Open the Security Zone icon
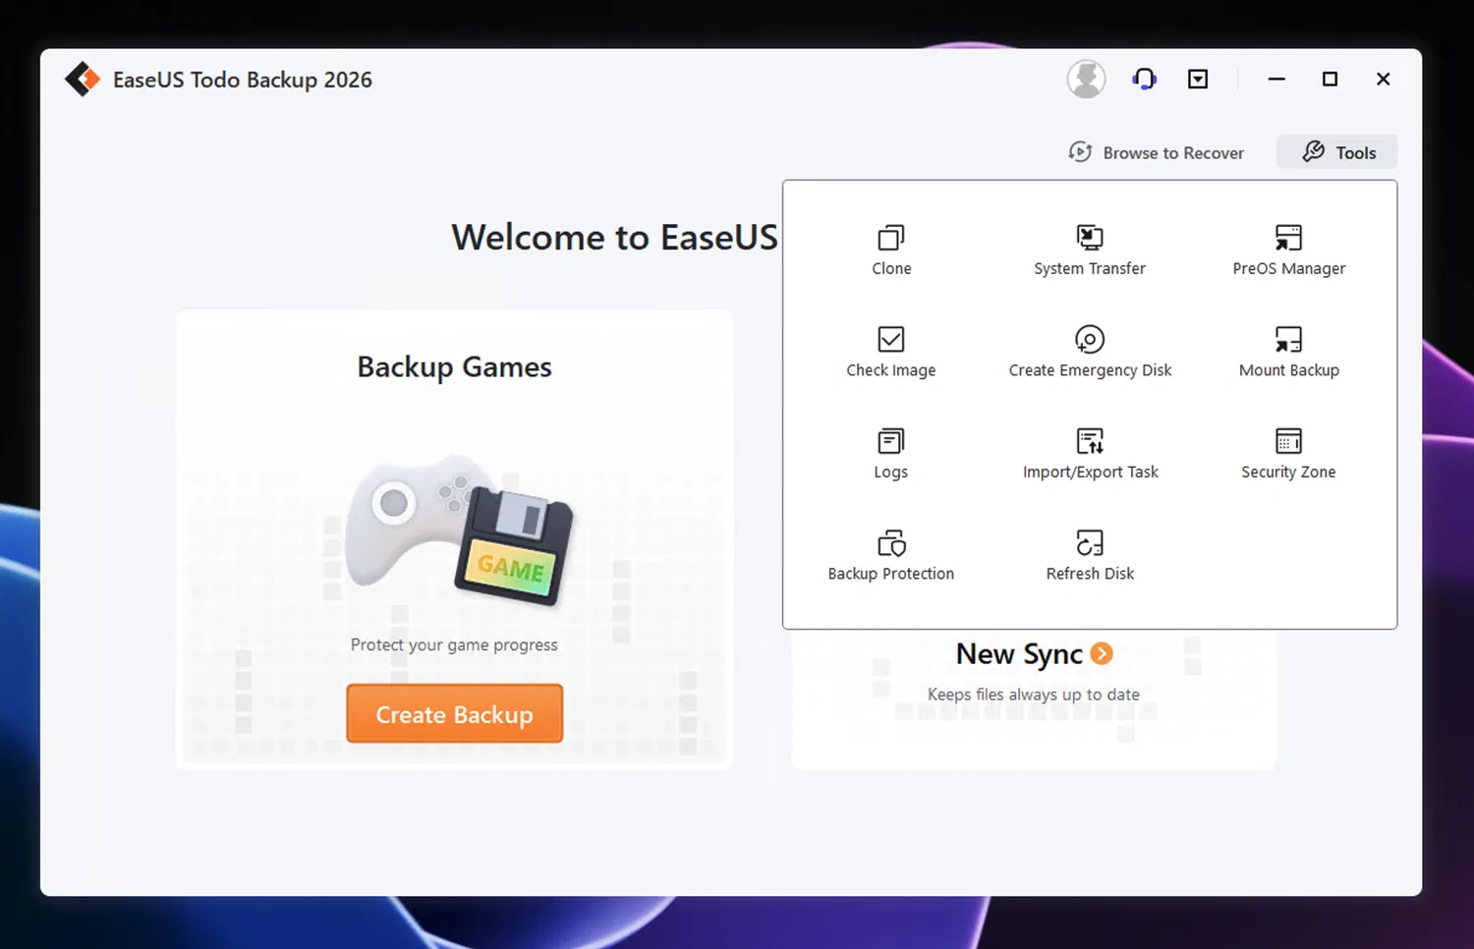The width and height of the screenshot is (1474, 949). [1288, 441]
